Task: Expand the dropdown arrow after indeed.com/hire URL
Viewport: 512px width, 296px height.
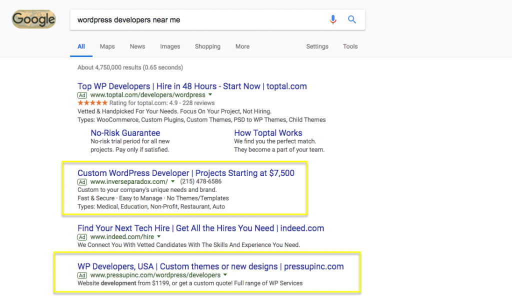Action: (x=158, y=236)
